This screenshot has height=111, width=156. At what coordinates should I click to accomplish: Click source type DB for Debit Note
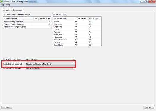[90, 24]
